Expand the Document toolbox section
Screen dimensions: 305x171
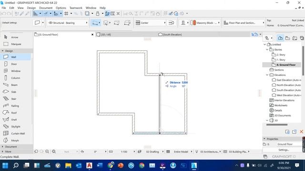(2, 147)
